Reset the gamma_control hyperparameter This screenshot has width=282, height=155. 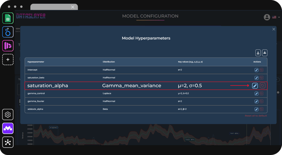(262, 93)
